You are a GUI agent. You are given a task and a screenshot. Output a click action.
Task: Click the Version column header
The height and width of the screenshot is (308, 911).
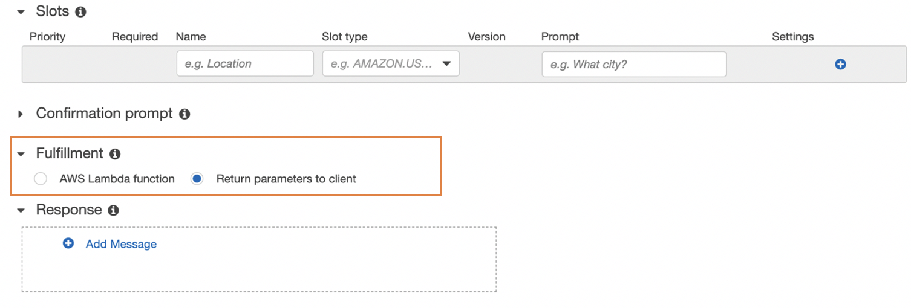pos(486,37)
